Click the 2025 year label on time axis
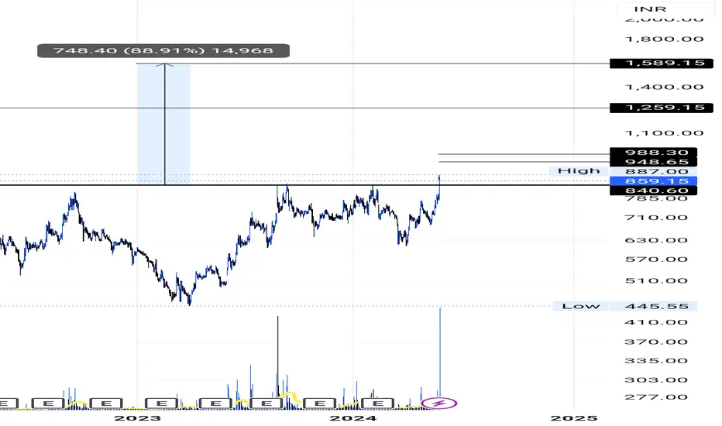Viewport: 722px width, 426px height. (x=574, y=418)
